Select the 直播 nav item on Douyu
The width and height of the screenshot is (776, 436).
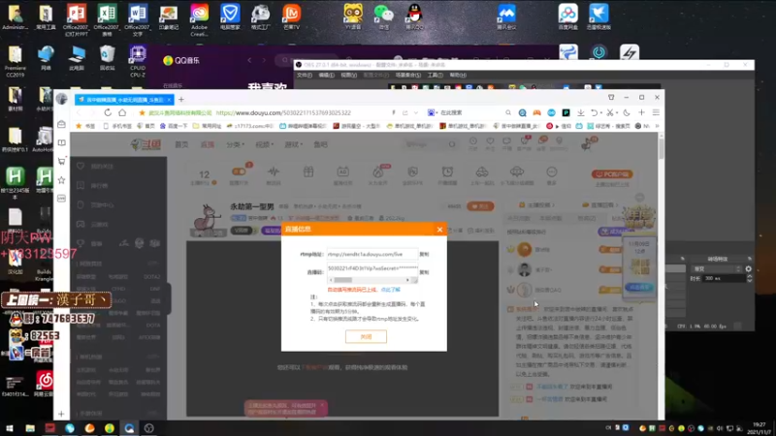[x=208, y=144]
